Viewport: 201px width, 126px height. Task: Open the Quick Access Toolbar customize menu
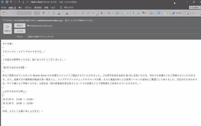(x=27, y=2)
